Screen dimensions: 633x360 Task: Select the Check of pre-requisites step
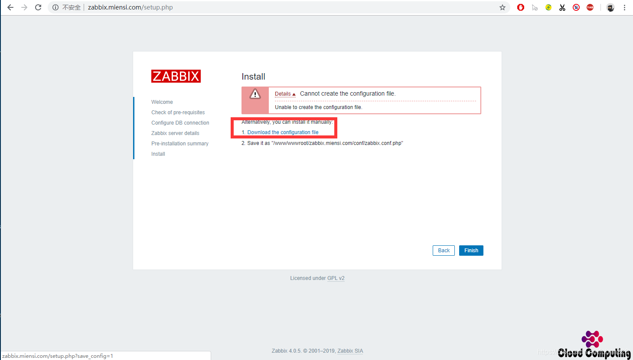[x=178, y=112]
